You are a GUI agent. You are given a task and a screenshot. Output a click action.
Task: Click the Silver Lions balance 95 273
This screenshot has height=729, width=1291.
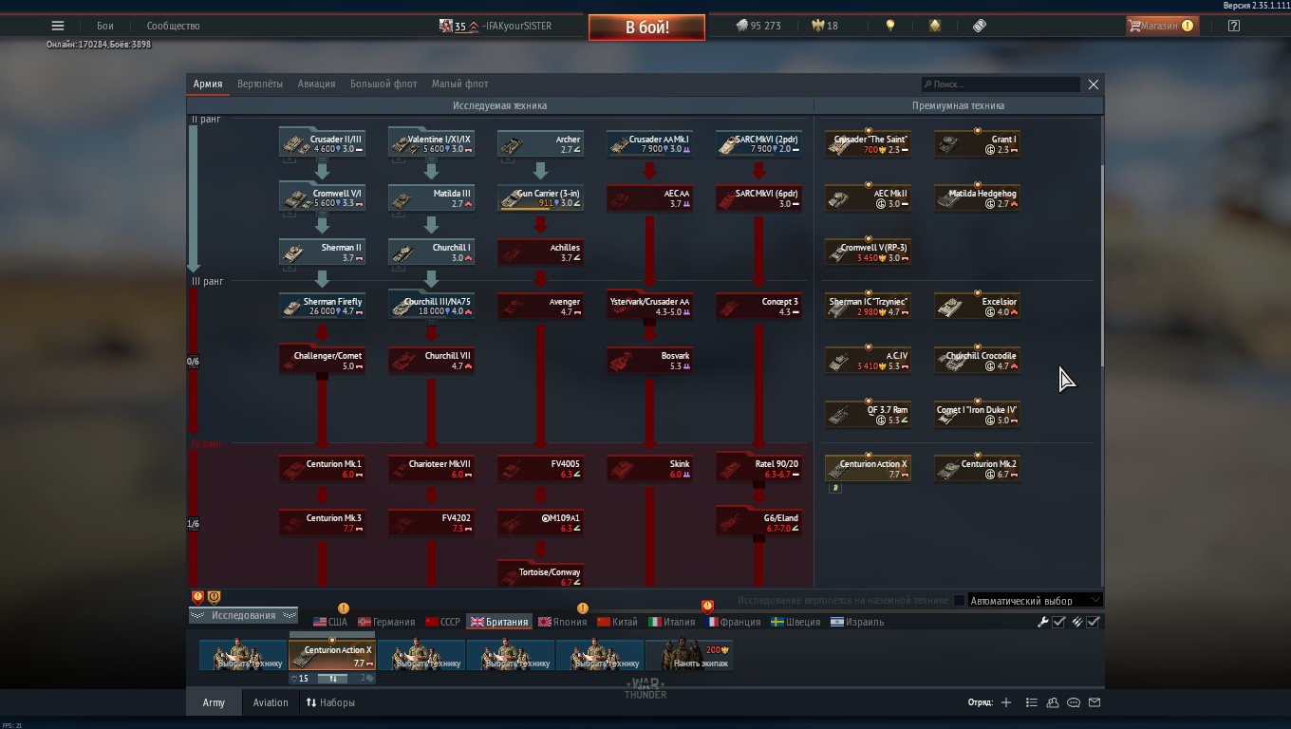click(x=758, y=26)
